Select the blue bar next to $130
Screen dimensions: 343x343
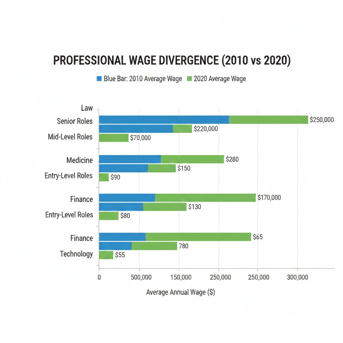[x=121, y=207]
